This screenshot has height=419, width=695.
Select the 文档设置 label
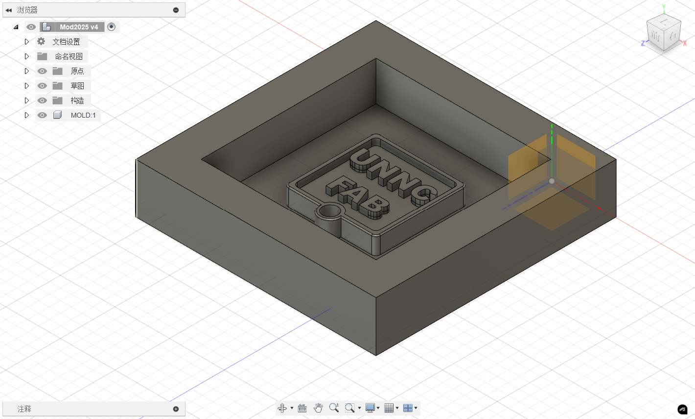67,42
